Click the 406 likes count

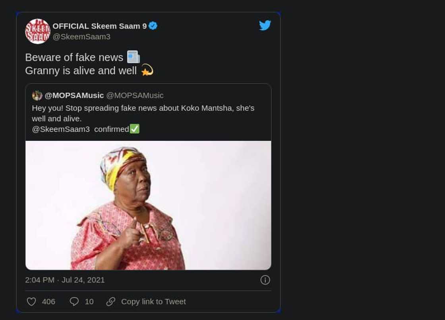[48, 302]
